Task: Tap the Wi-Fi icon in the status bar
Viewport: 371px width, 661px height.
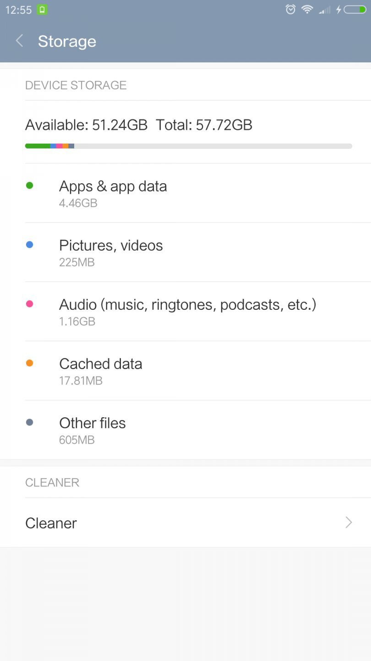Action: 306,9
